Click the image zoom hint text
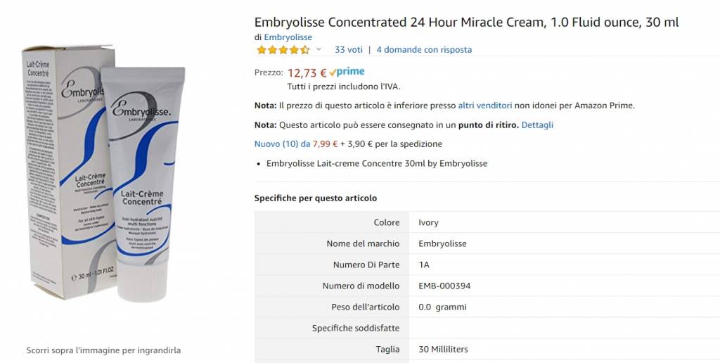The image size is (720, 363). coord(103,350)
